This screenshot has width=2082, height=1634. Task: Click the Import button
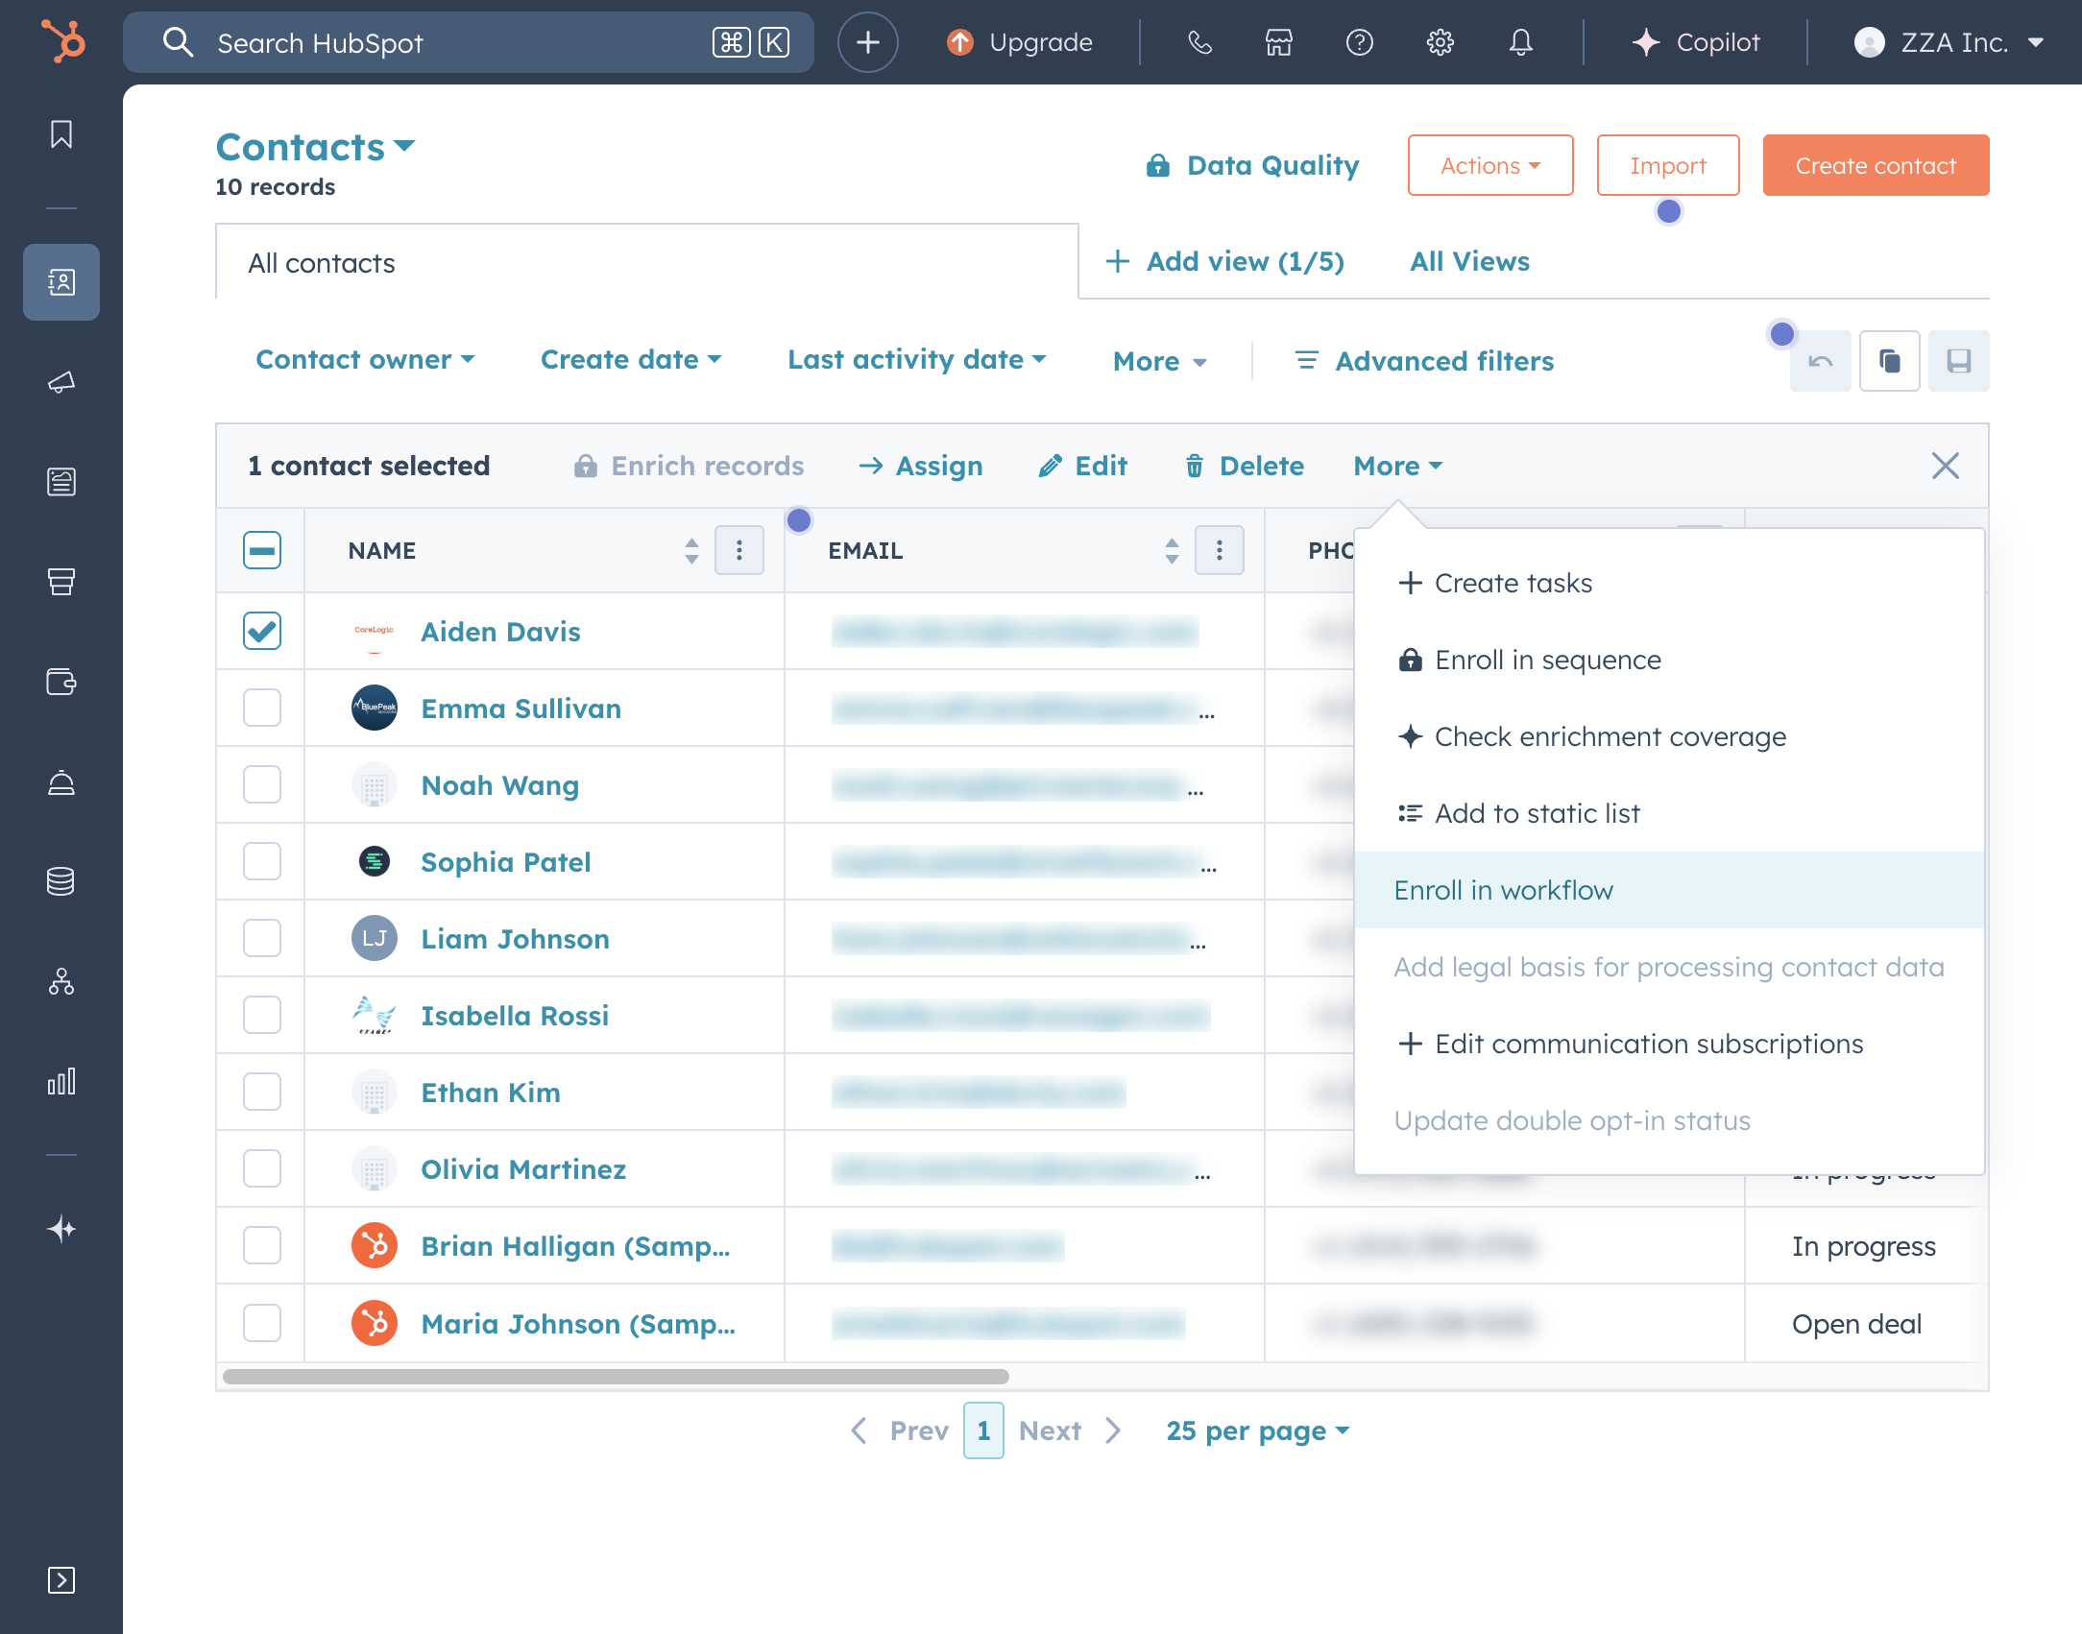[1668, 165]
